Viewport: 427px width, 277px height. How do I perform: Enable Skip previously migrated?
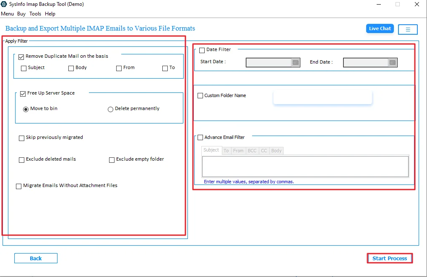[21, 138]
